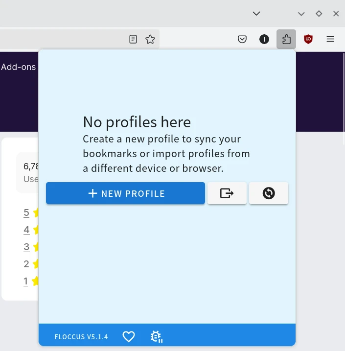This screenshot has height=351, width=345.
Task: Create a new Floccus profile
Action: [125, 193]
